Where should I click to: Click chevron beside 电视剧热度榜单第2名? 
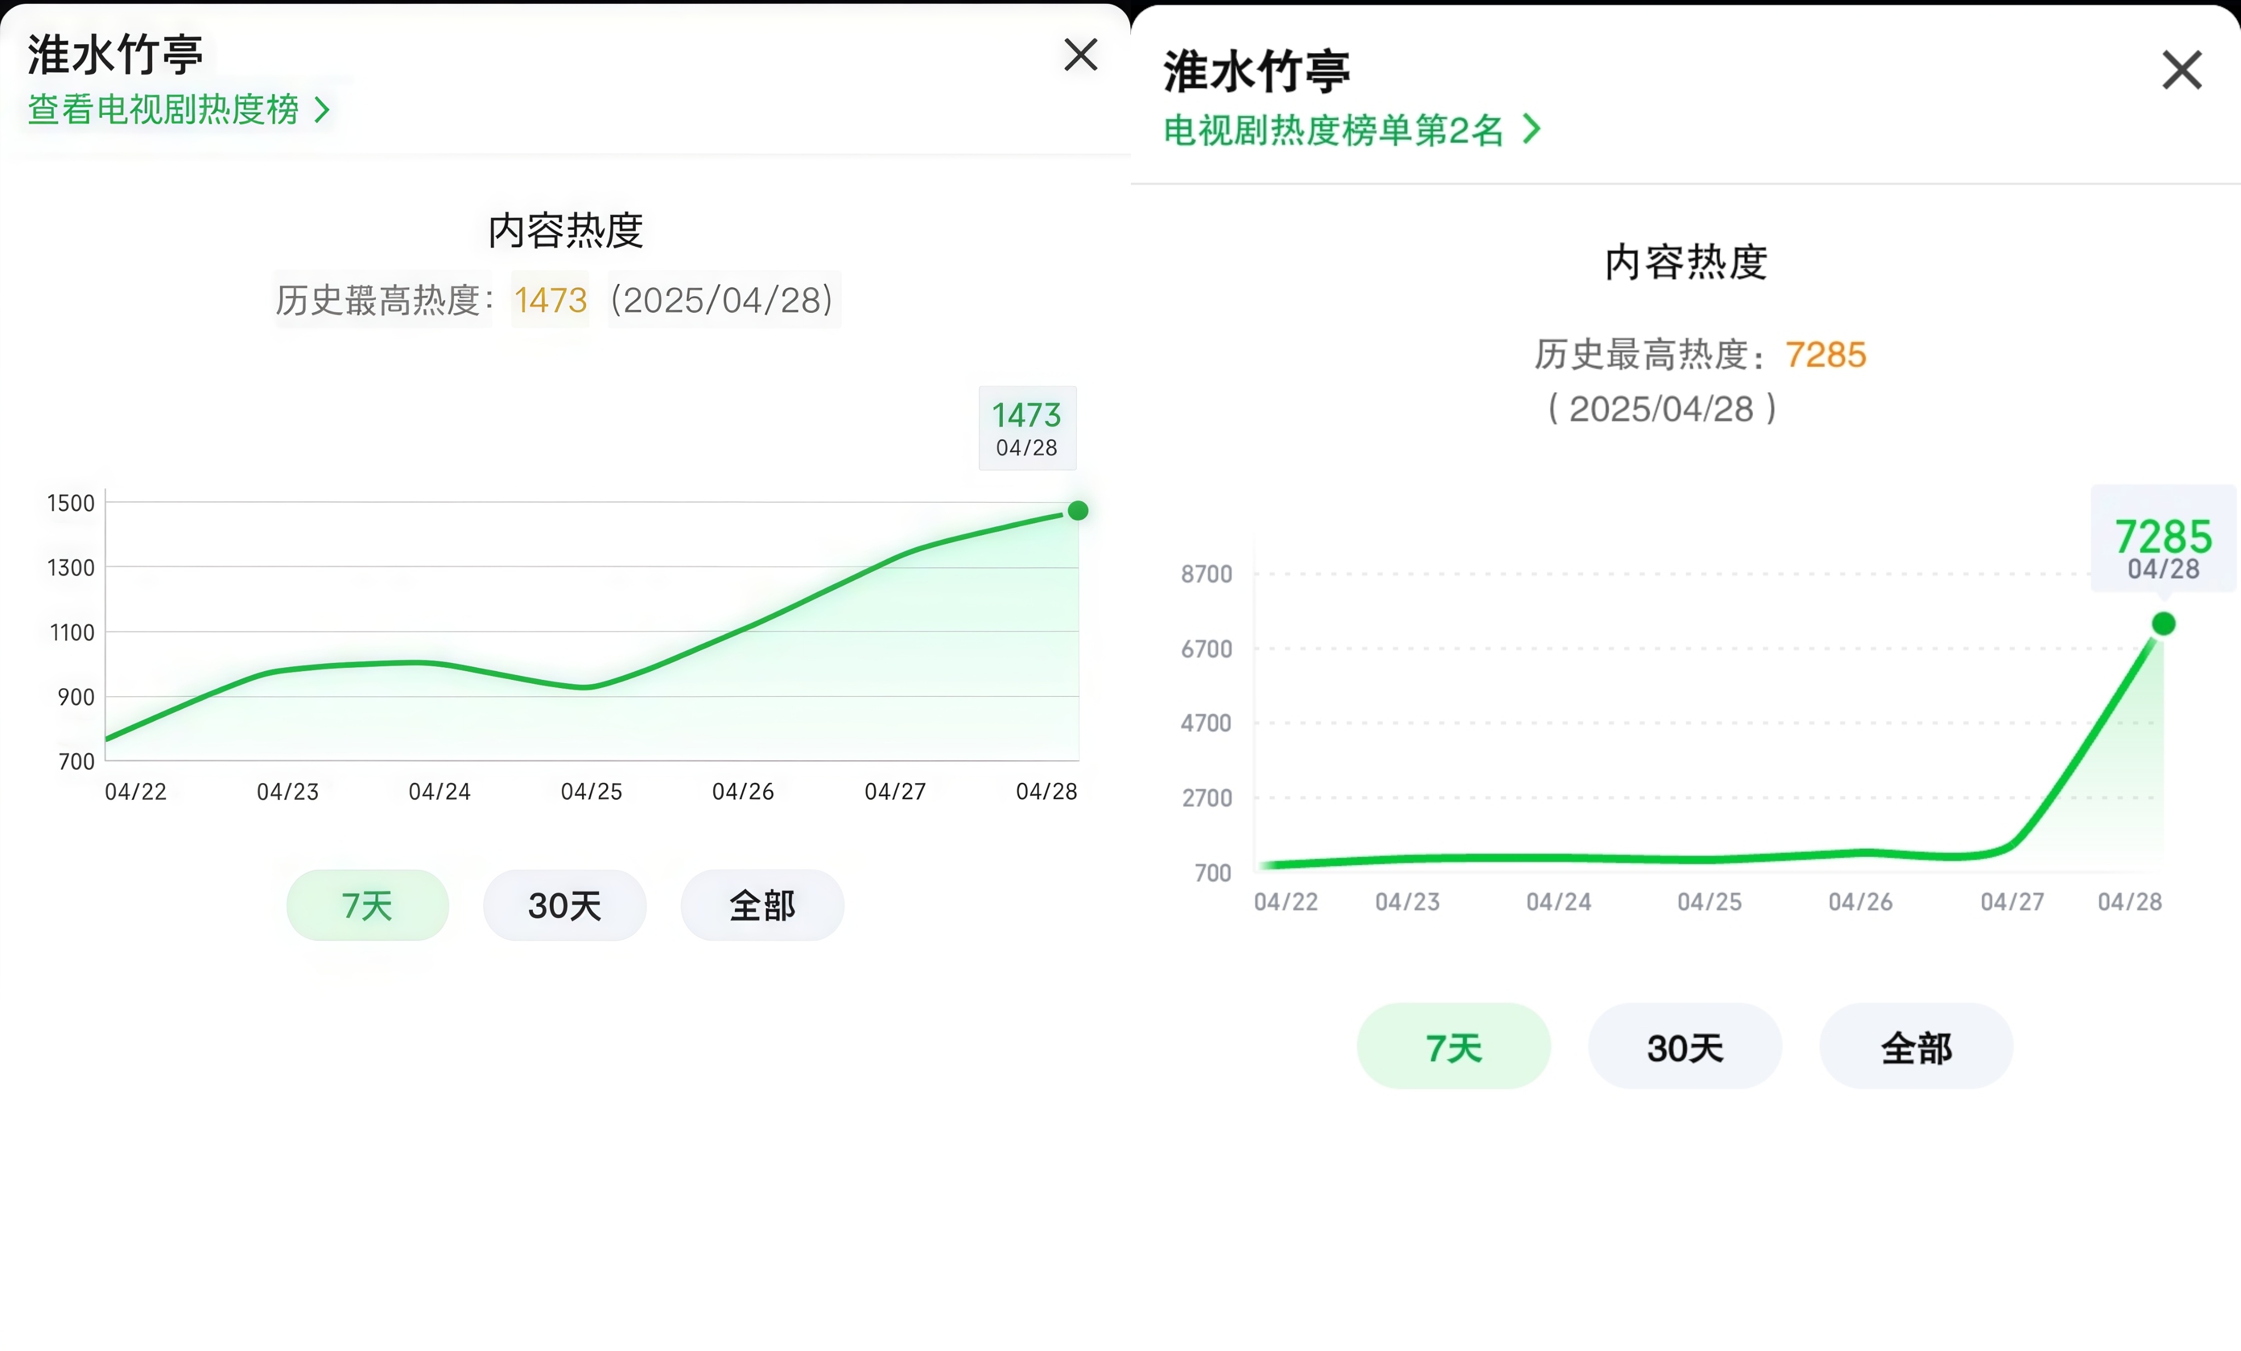pyautogui.click(x=1532, y=129)
